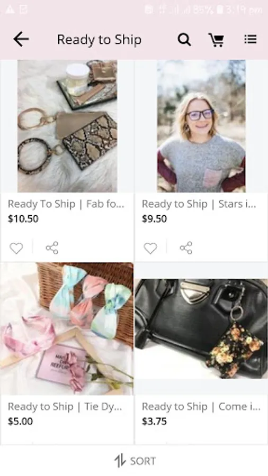Share the $10.50 Fab fo... product
268x476 pixels.
[52, 248]
